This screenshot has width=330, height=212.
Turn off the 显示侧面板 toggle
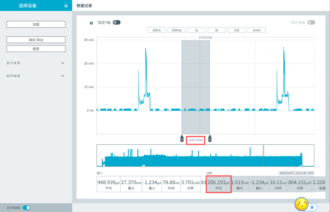coord(26,208)
